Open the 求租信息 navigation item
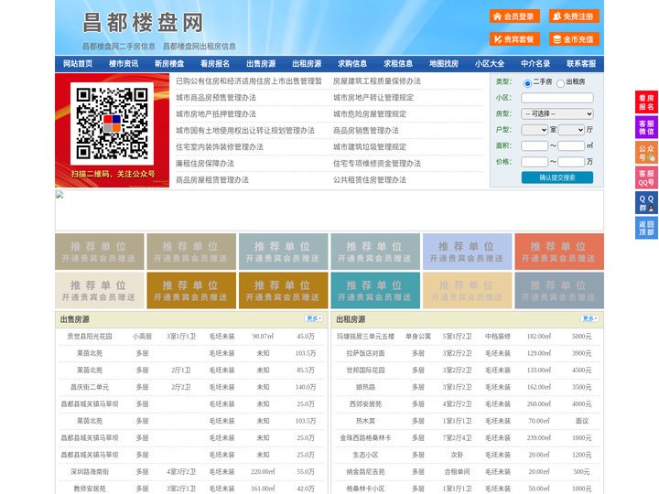659x494 pixels. (x=398, y=64)
